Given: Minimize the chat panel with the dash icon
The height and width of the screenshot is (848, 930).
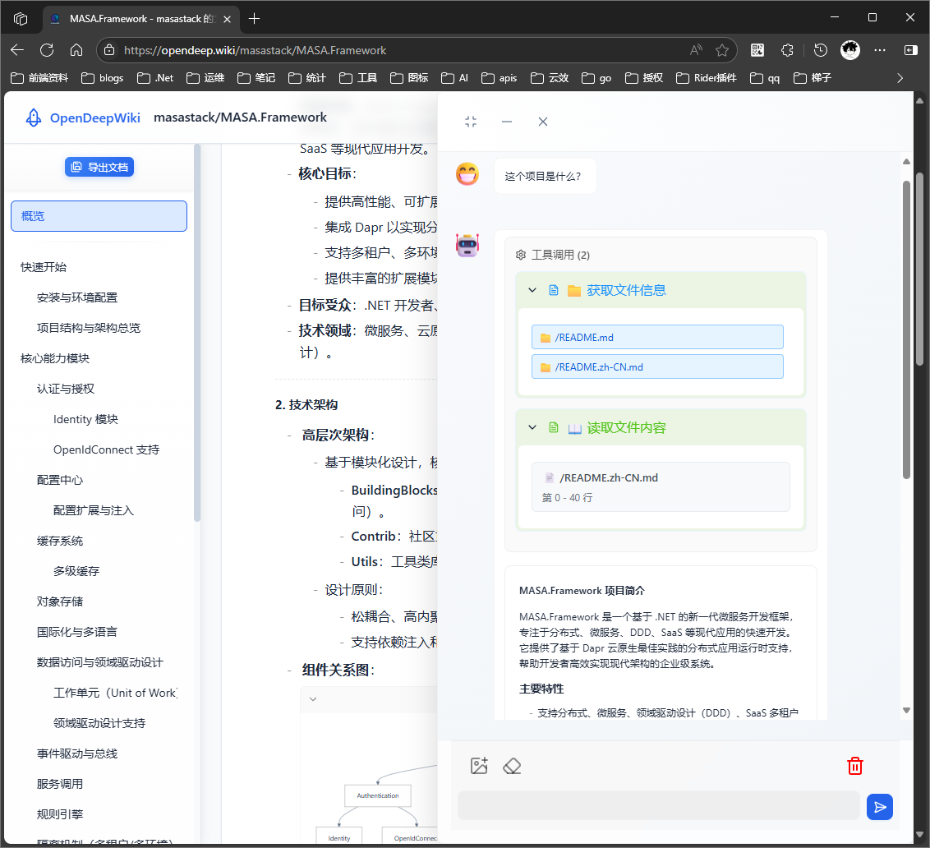Looking at the screenshot, I should coord(507,122).
